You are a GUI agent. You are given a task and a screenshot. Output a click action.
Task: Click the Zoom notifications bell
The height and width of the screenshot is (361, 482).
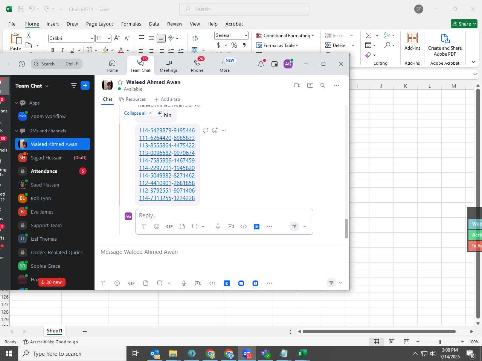pyautogui.click(x=261, y=64)
